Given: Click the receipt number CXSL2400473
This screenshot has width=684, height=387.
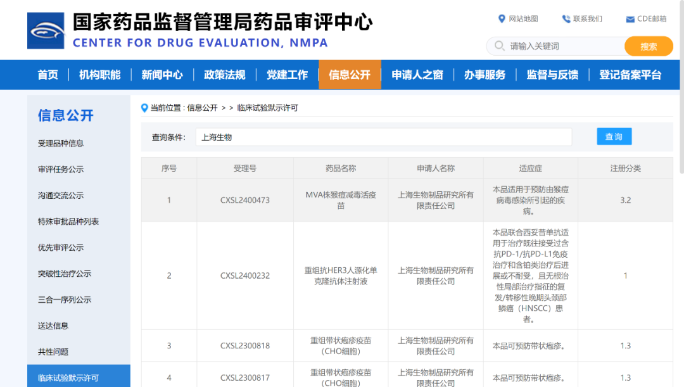Looking at the screenshot, I should point(245,200).
